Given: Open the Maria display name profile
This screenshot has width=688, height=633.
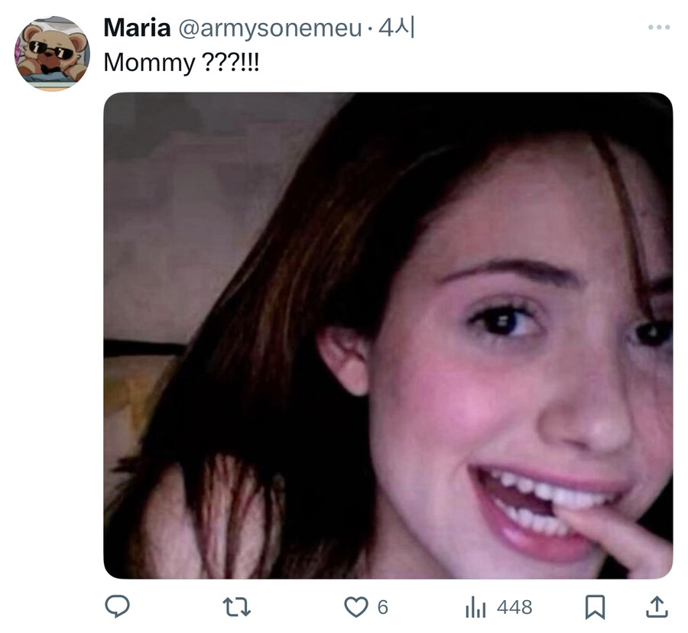Looking at the screenshot, I should tap(137, 28).
